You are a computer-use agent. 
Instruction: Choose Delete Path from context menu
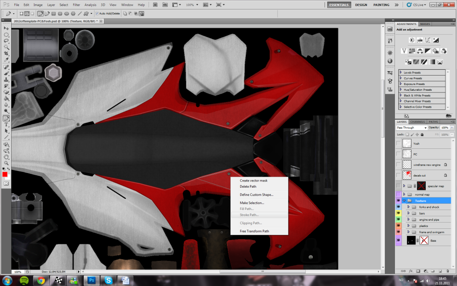click(x=248, y=186)
